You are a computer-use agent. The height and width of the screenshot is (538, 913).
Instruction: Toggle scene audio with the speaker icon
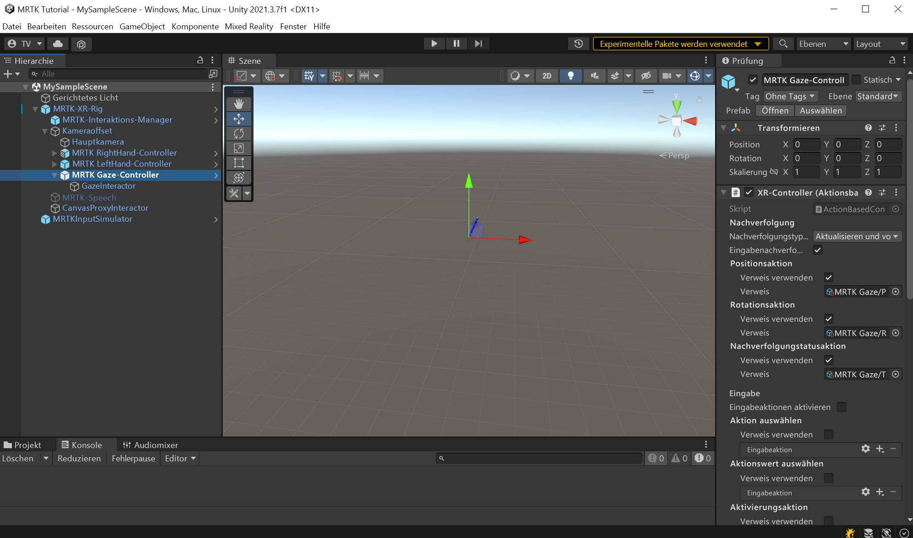click(594, 76)
